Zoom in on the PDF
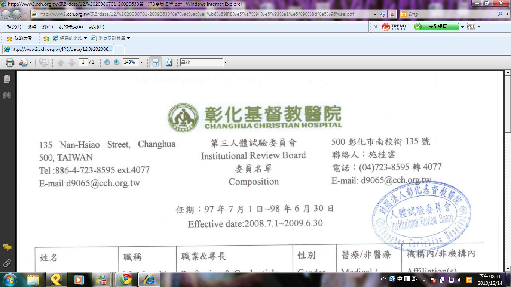Viewport: 511px width, 287px height. tap(116, 62)
